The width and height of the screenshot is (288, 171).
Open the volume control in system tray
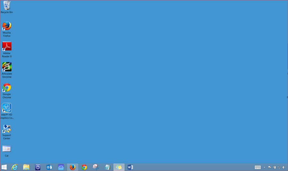click(x=284, y=167)
